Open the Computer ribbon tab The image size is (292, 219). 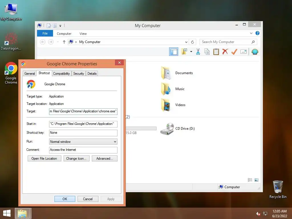click(64, 34)
